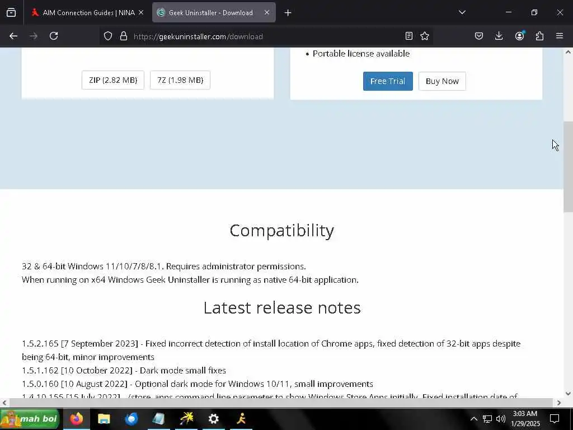Open AIM running man taskbar icon
Viewport: 573px width, 430px height.
(x=241, y=419)
